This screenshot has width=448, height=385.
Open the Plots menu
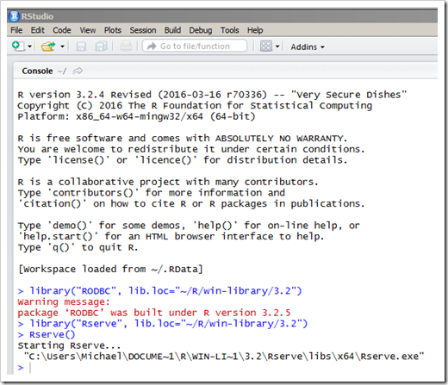[x=113, y=30]
